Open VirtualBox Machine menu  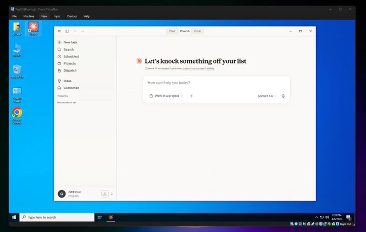click(29, 16)
